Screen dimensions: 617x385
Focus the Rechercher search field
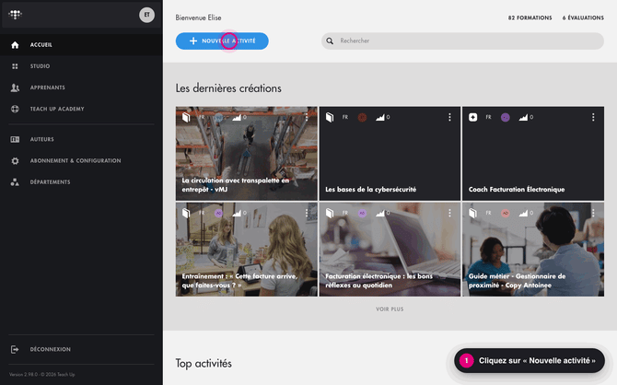(x=462, y=41)
